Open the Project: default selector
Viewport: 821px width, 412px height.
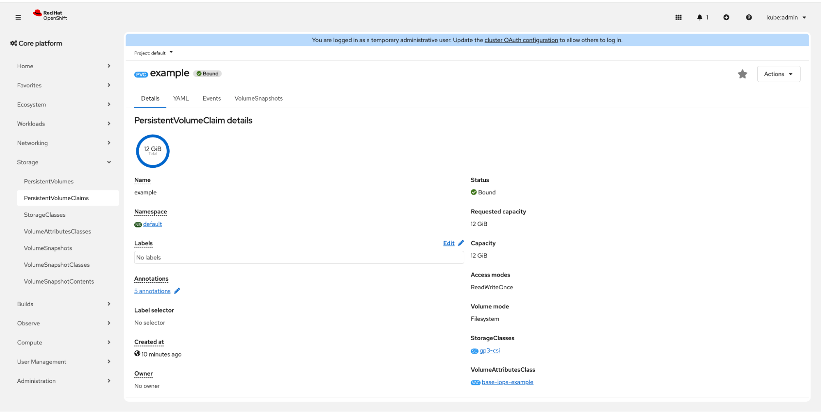click(153, 53)
